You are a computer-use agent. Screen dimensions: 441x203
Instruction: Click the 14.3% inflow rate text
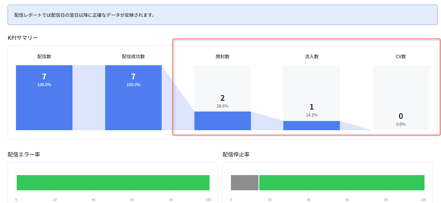tap(311, 115)
